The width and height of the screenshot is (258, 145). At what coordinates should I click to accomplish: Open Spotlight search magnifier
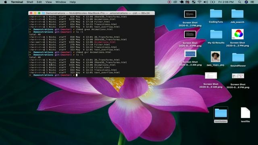239,2
